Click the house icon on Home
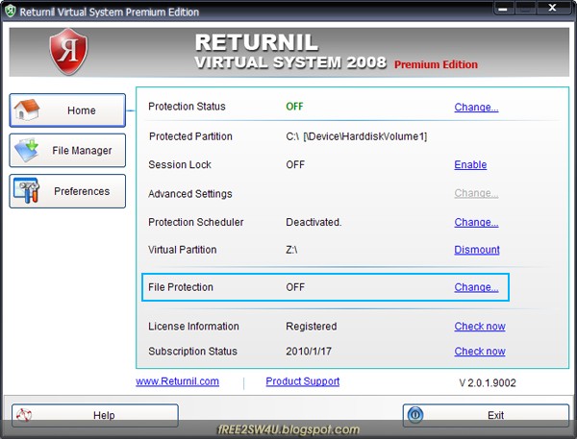Screen dimensions: 577x439 (x=26, y=110)
